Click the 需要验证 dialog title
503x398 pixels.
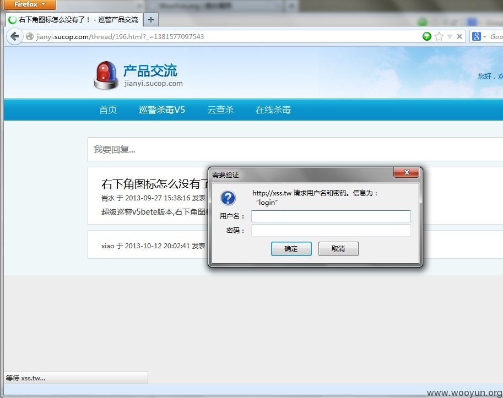click(225, 175)
